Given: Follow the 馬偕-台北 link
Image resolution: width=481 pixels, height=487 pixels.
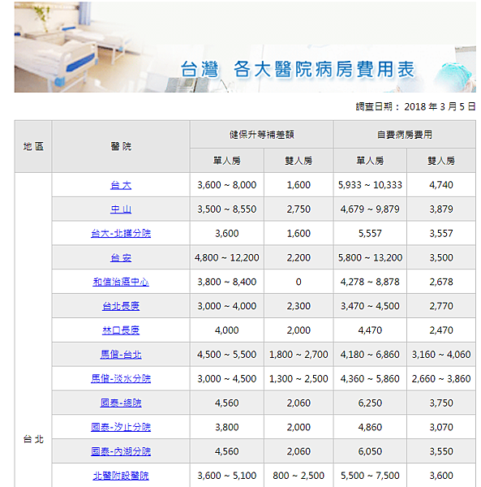Looking at the screenshot, I should point(121,355).
